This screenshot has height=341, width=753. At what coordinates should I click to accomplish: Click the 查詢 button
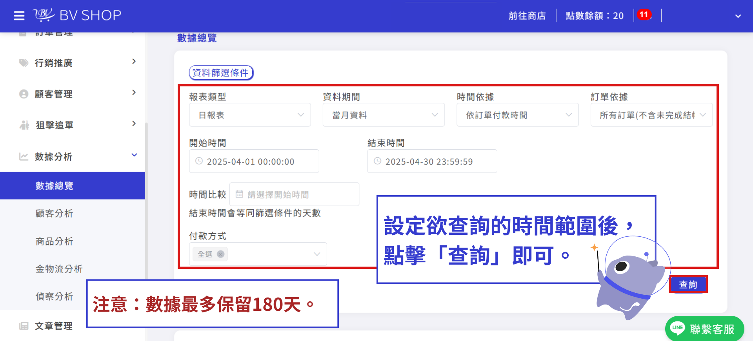click(688, 285)
